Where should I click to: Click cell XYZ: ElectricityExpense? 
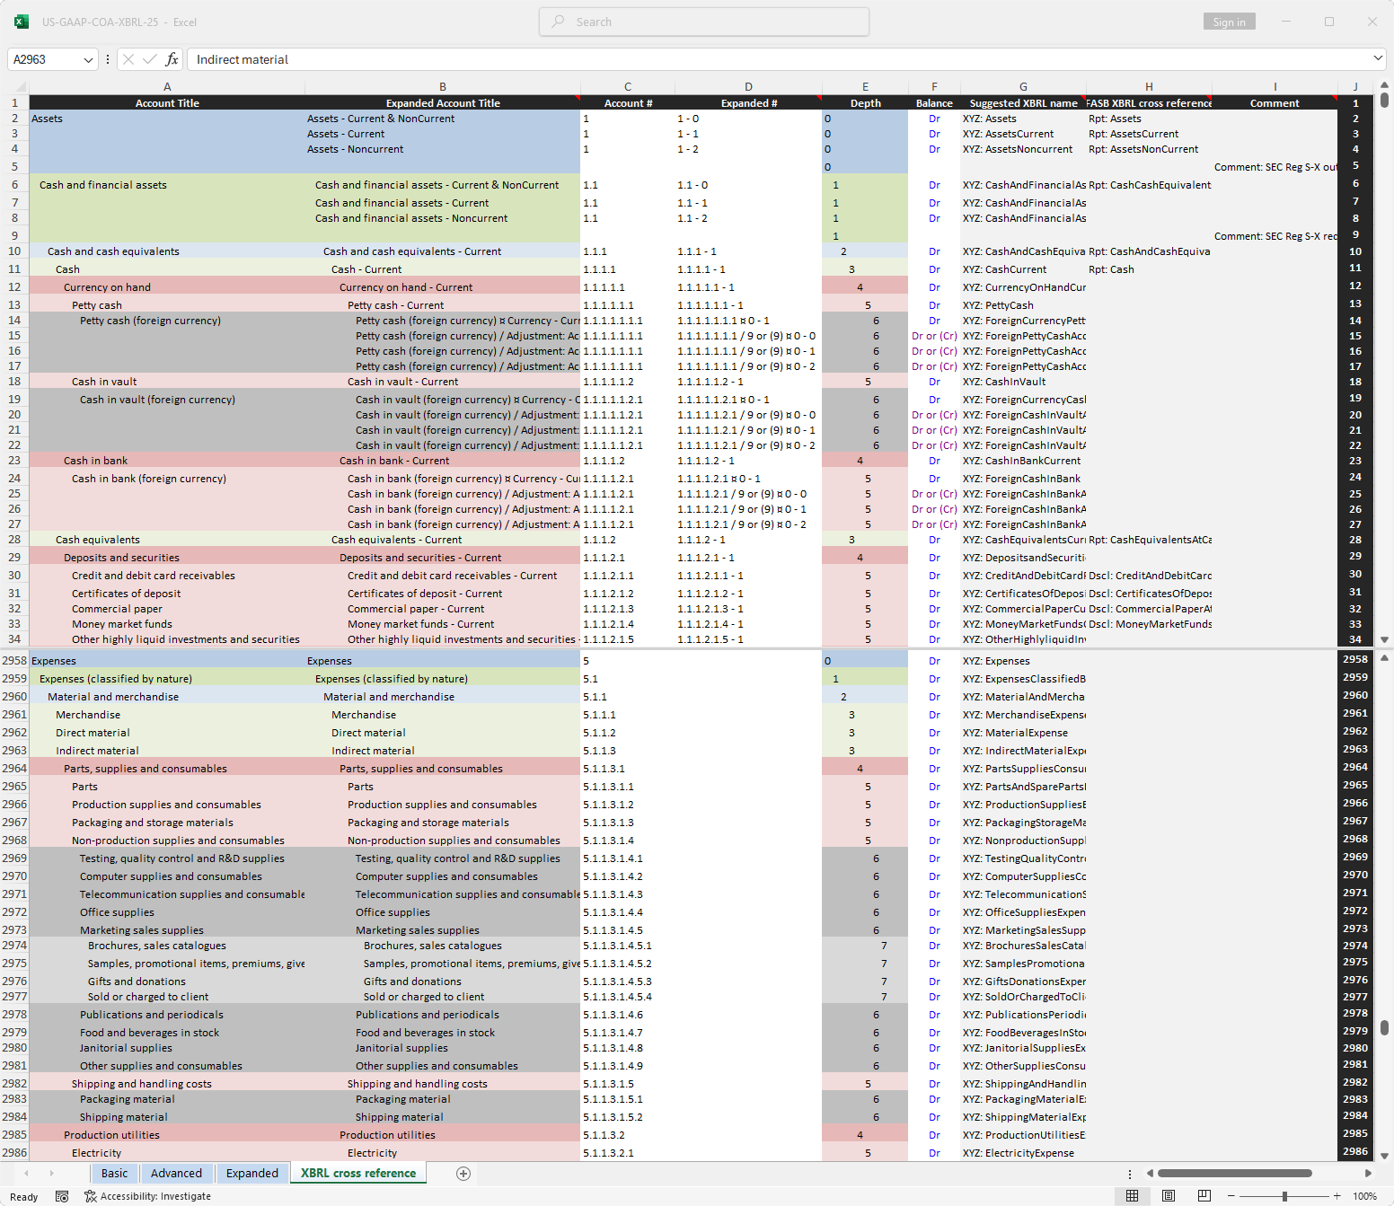(1023, 1153)
